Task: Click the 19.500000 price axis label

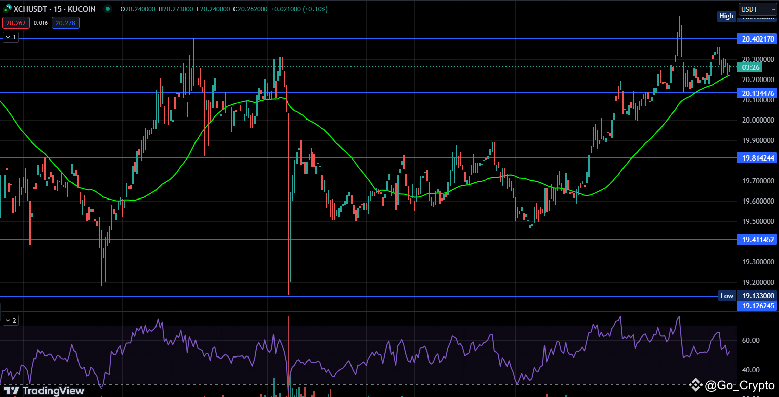Action: click(758, 222)
